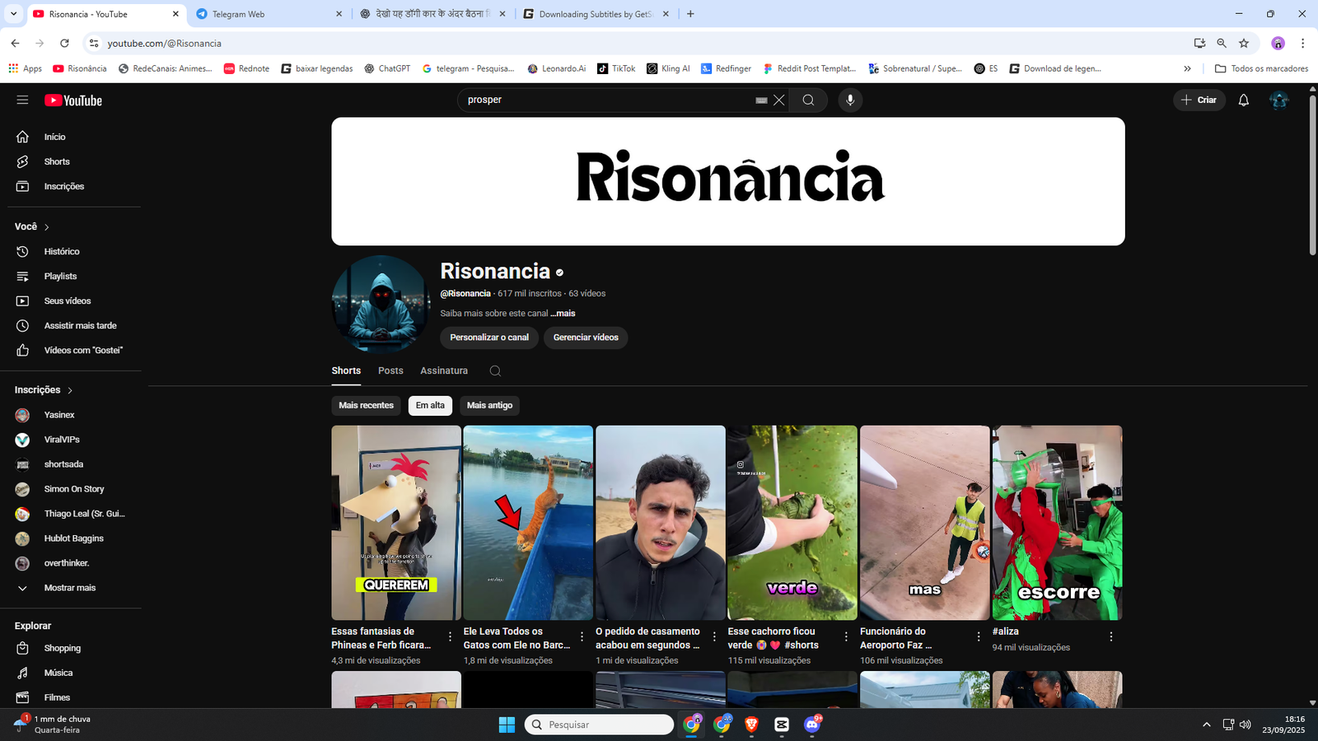Open ChatGPT bookmark
Image resolution: width=1318 pixels, height=741 pixels.
tap(387, 68)
